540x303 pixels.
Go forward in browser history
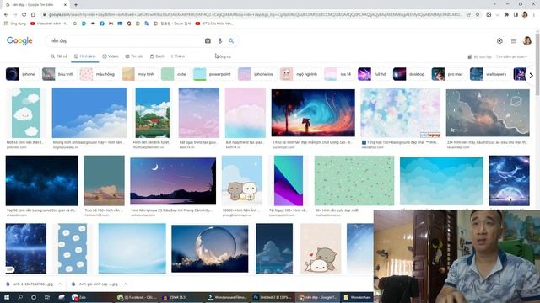[x=15, y=14]
